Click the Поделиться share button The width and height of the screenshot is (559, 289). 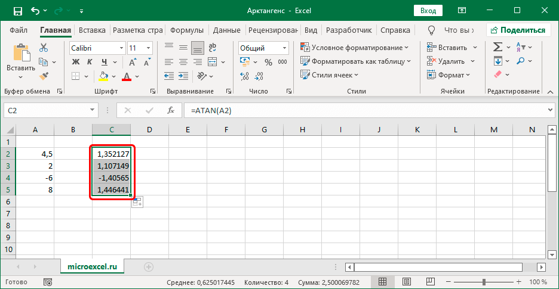518,30
